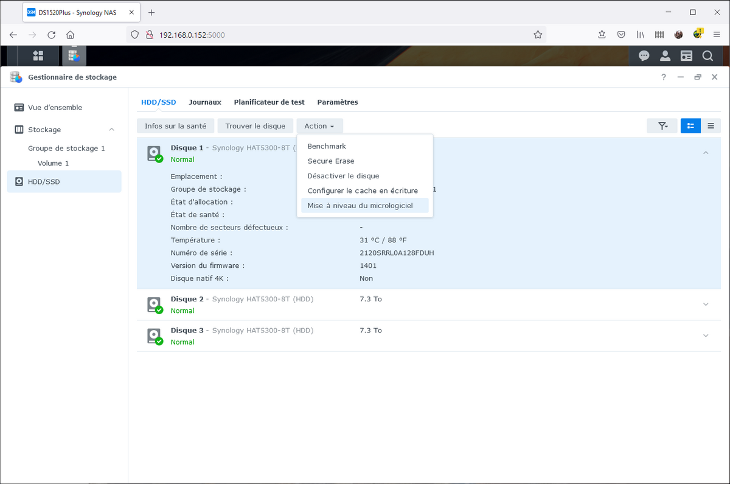Switch to detailed list view icon
Viewport: 730px width, 484px height.
[690, 126]
